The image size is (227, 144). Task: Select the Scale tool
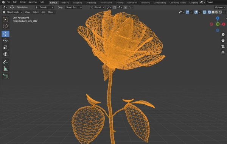[x=6, y=47]
